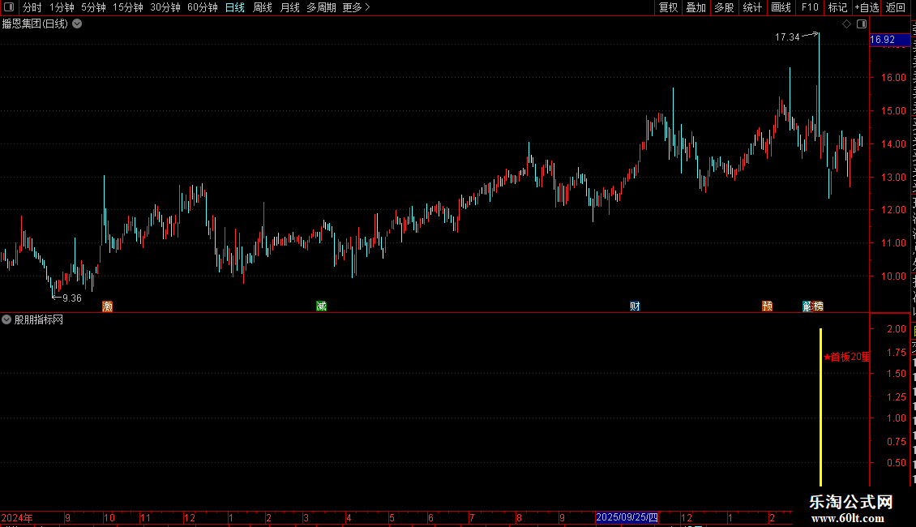Click the 激 event marker icon
916x527 pixels.
click(x=108, y=306)
